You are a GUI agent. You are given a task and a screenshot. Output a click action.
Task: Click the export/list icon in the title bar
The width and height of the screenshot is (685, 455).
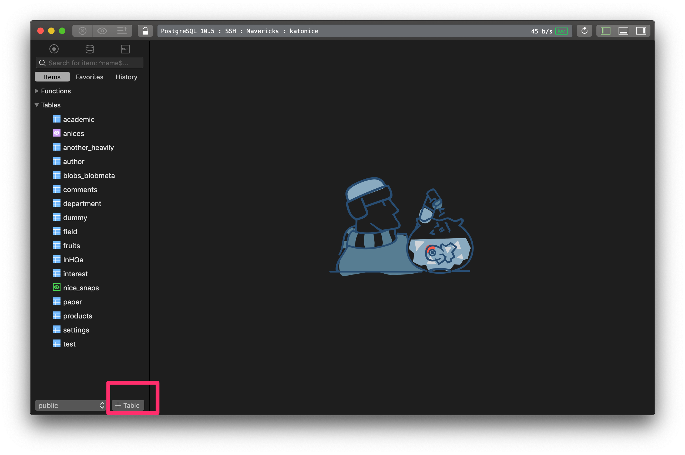click(x=122, y=30)
